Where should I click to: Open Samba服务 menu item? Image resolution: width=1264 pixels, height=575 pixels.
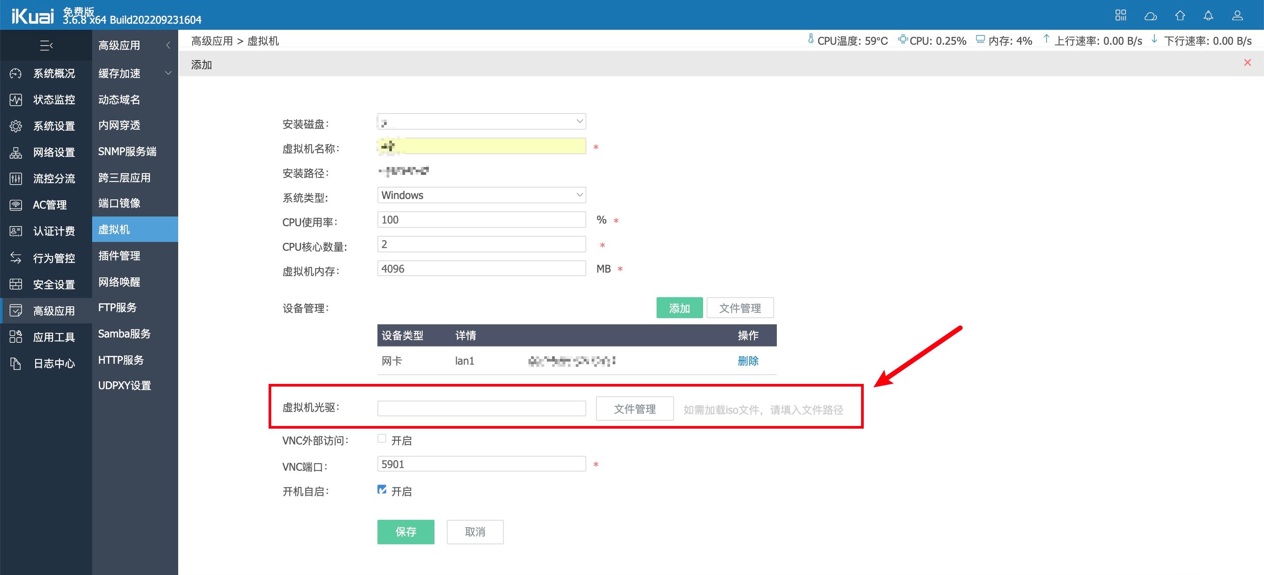coord(124,334)
